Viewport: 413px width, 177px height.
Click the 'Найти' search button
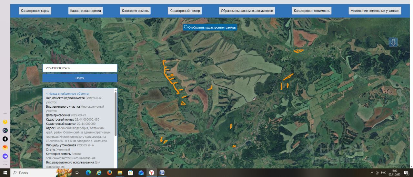(x=80, y=78)
